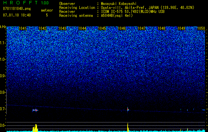This screenshot has height=132, width=208.
Task: Click the 'Receiver' field label
Action: tap(67, 12)
